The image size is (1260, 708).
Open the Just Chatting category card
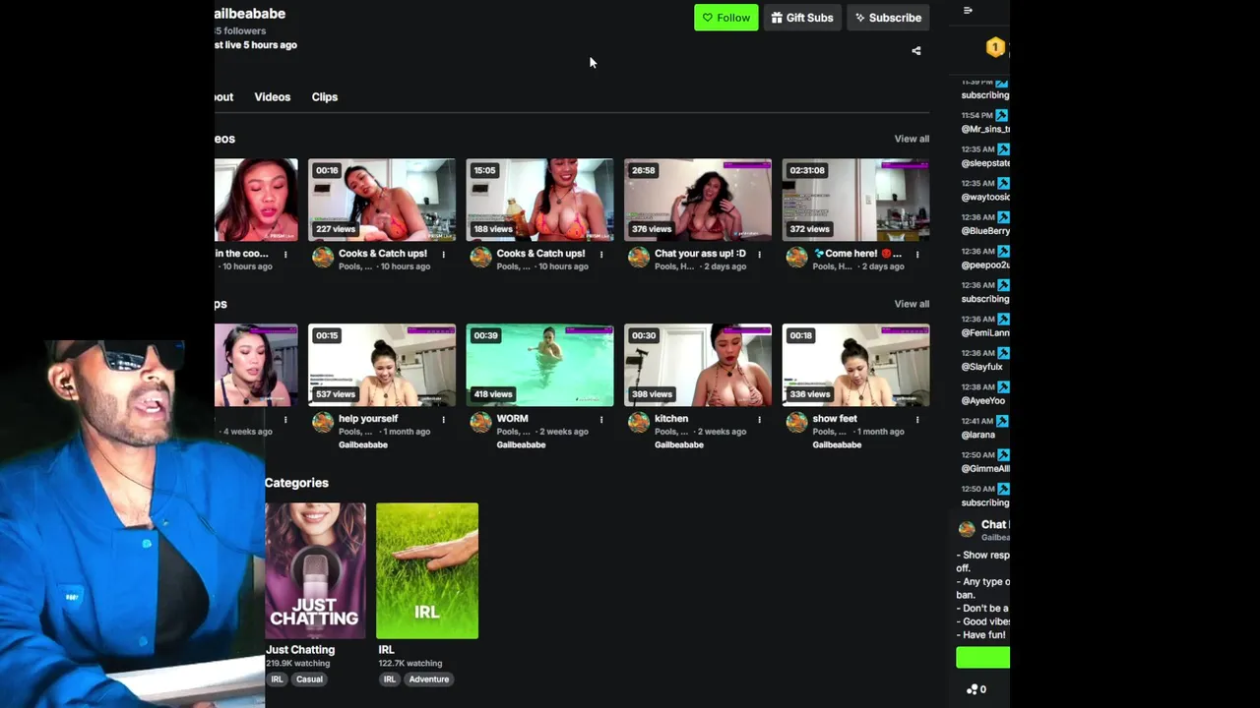click(x=315, y=571)
